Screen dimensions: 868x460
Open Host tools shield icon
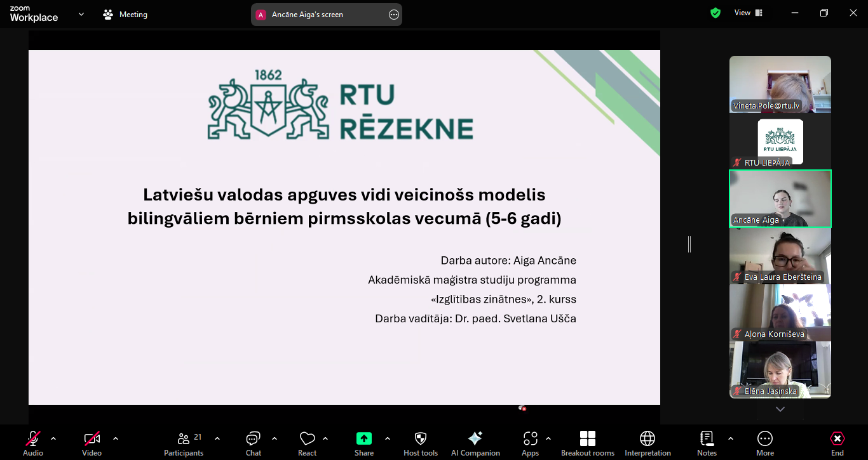(x=421, y=443)
